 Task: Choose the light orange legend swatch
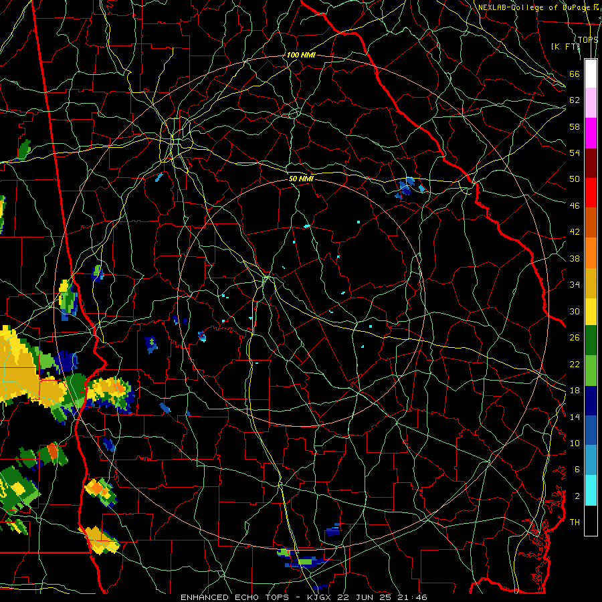point(591,253)
